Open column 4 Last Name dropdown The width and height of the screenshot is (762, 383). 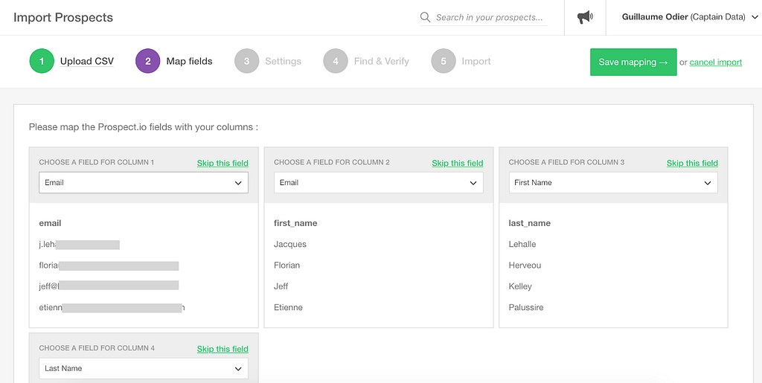pyautogui.click(x=144, y=368)
